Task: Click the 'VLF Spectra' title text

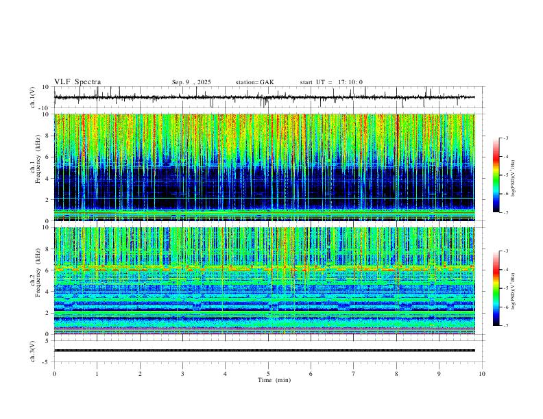Action: [77, 82]
